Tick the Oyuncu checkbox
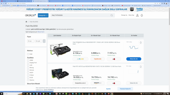The width and height of the screenshot is (170, 95). 28,80
